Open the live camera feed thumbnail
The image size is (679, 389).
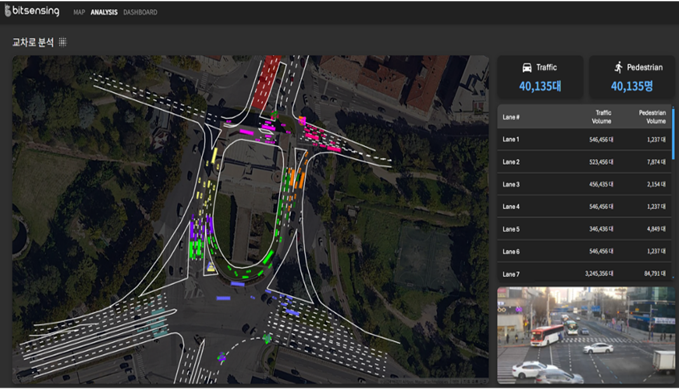pos(586,335)
